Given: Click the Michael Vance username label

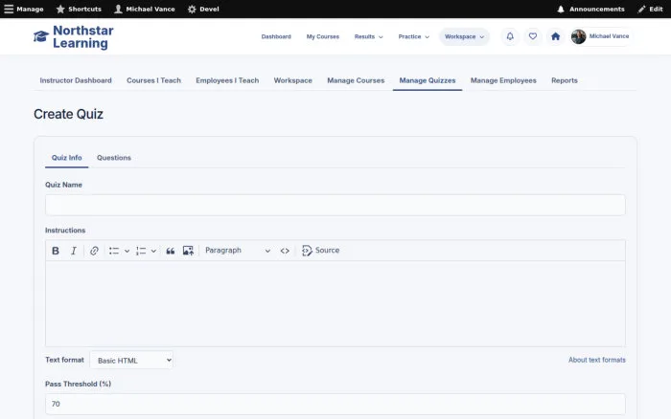Looking at the screenshot, I should 609,36.
